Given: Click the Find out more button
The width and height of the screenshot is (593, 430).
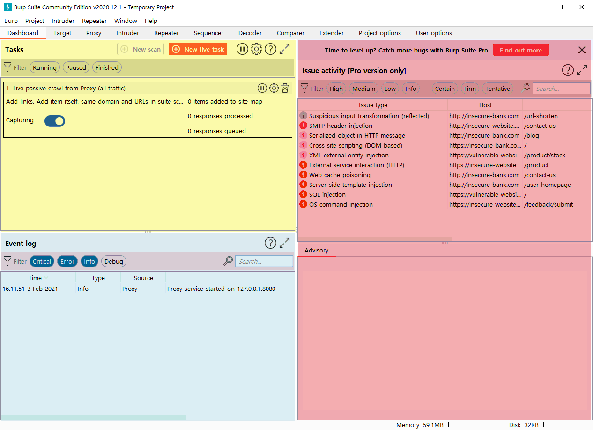Looking at the screenshot, I should (521, 50).
